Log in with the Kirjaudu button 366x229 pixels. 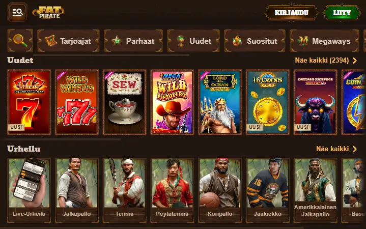tap(291, 13)
